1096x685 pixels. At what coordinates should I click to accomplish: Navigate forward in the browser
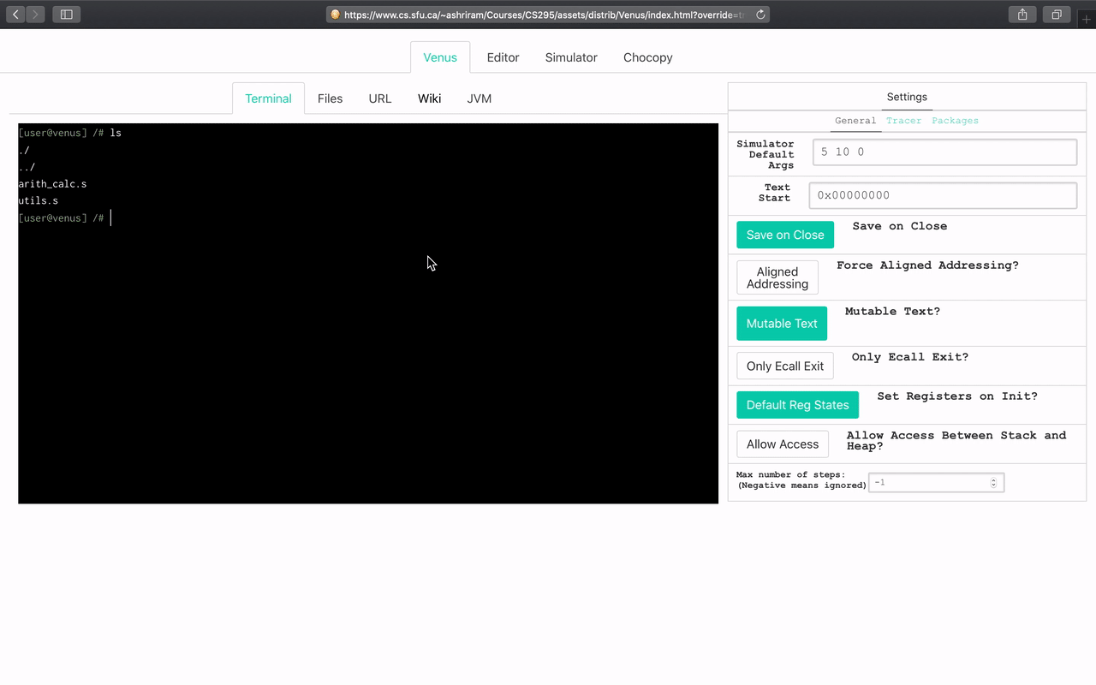click(x=34, y=14)
